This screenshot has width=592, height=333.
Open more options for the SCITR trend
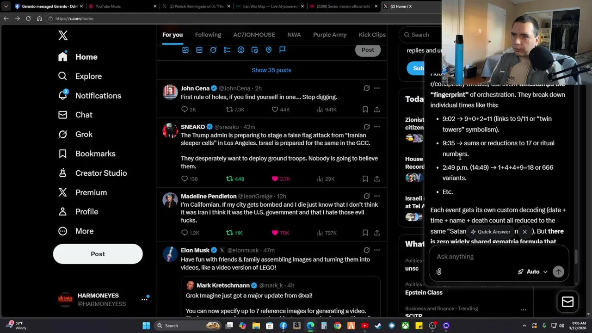(x=523, y=309)
